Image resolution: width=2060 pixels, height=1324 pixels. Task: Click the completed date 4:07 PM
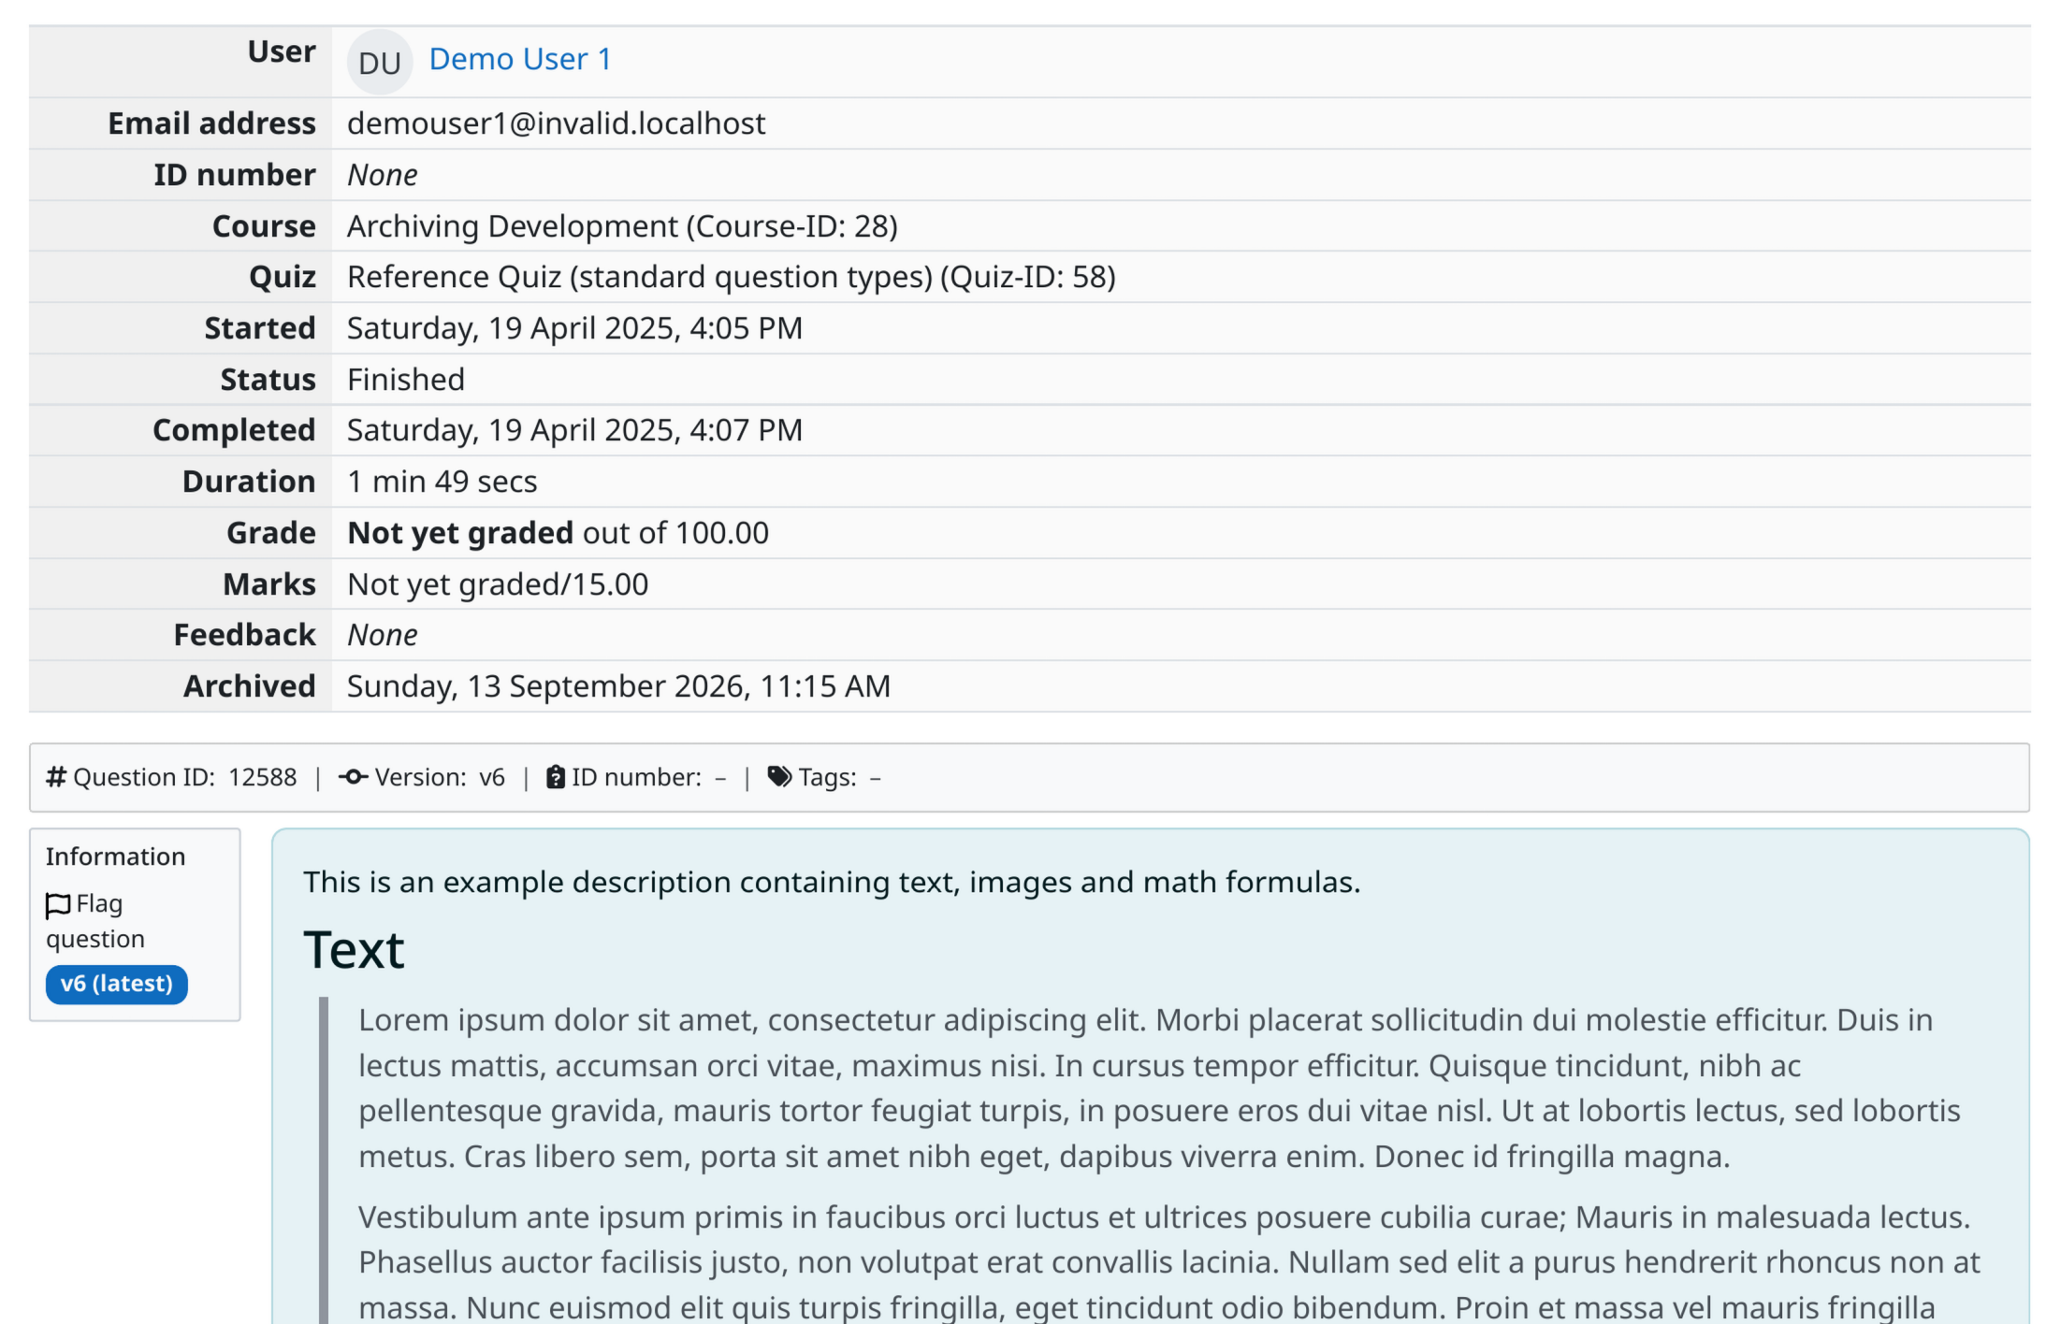click(574, 430)
